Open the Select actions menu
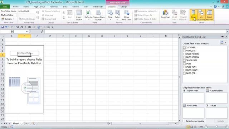Image resolution: width=229 pixels, height=129 pixels. pos(118,15)
